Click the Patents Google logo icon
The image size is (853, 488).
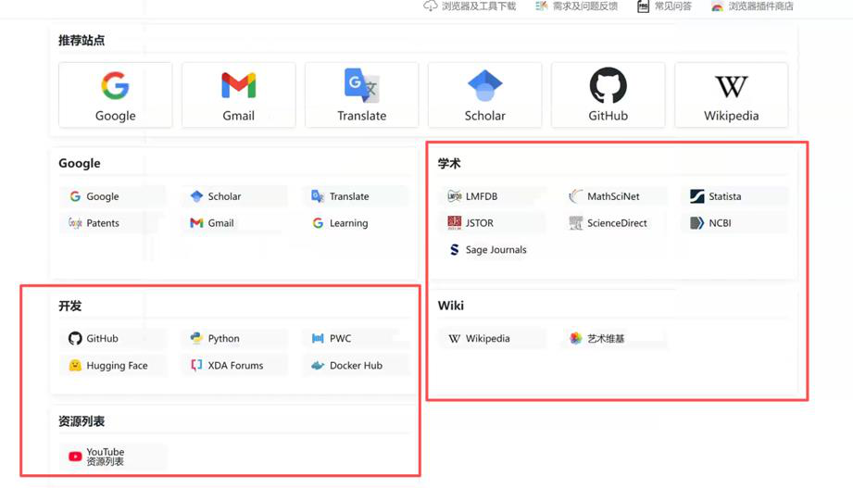tap(75, 223)
